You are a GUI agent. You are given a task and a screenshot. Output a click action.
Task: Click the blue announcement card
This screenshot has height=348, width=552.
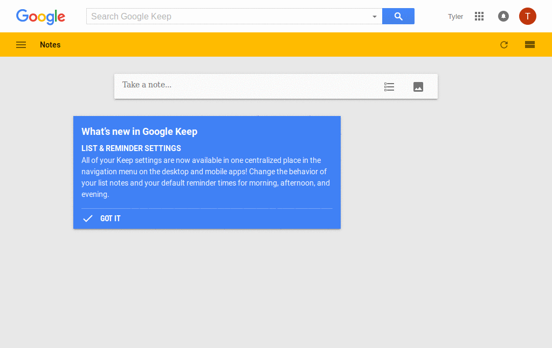[206, 173]
